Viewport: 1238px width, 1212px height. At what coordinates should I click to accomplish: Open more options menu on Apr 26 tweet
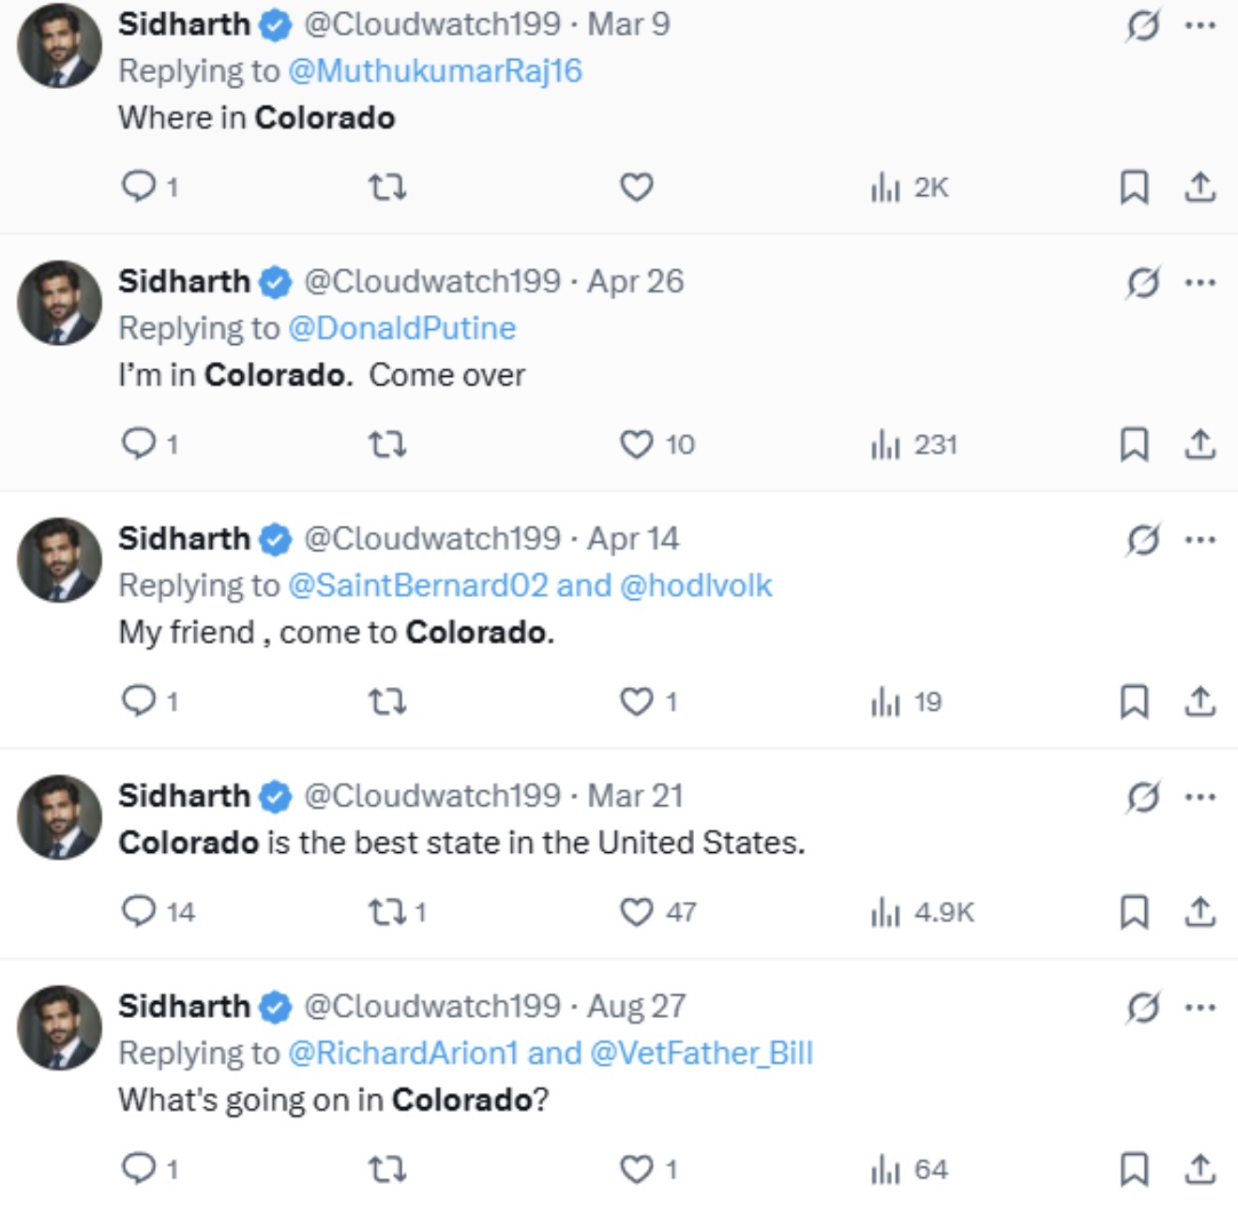click(1200, 281)
